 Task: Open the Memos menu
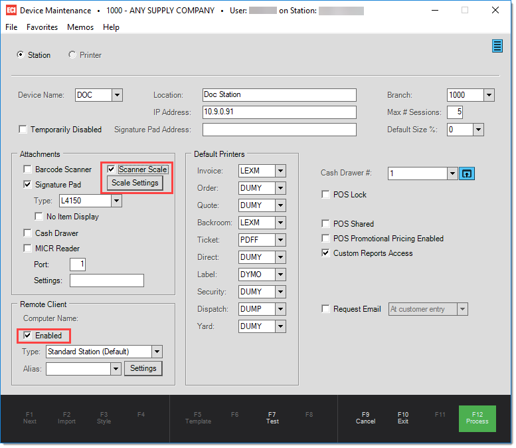click(x=80, y=27)
